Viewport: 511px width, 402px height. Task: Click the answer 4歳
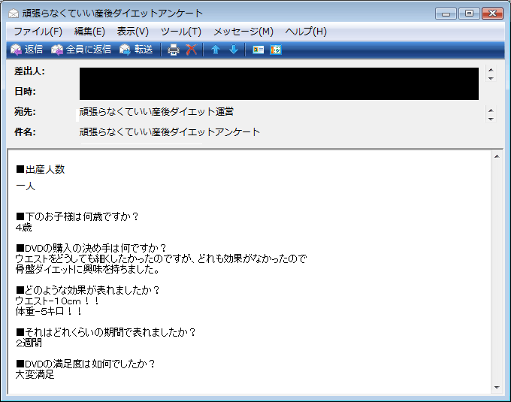coord(23,227)
